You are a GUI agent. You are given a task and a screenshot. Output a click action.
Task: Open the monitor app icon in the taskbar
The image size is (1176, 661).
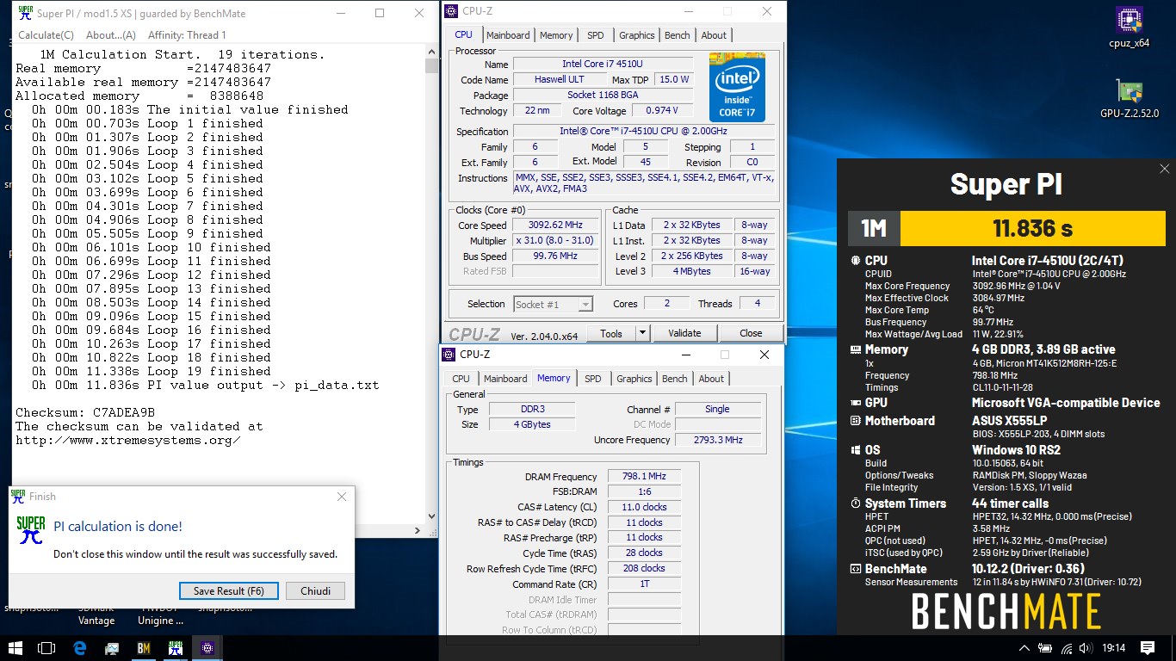tap(110, 647)
